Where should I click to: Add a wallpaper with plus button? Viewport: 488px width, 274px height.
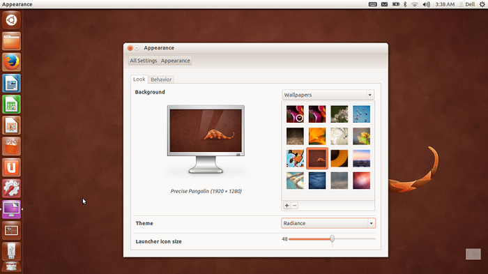[287, 206]
